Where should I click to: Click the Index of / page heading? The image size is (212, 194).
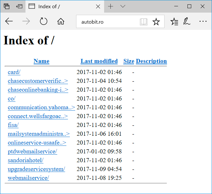coord(29,40)
